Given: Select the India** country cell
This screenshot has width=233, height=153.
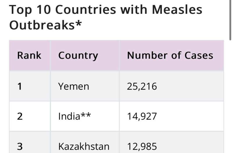Looking at the screenshot, I should click(x=85, y=116).
